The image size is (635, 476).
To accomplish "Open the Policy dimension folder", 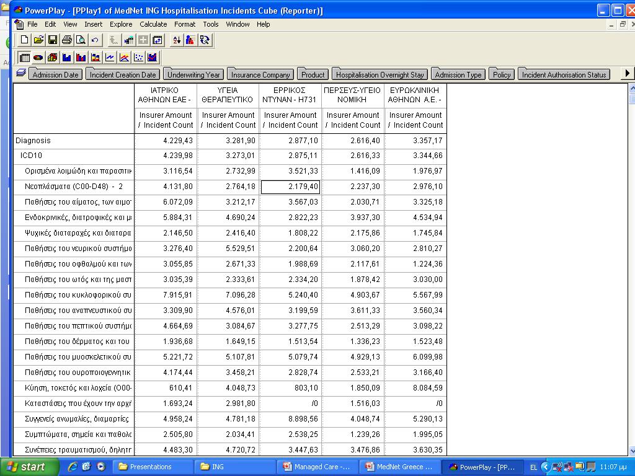I will coord(502,74).
